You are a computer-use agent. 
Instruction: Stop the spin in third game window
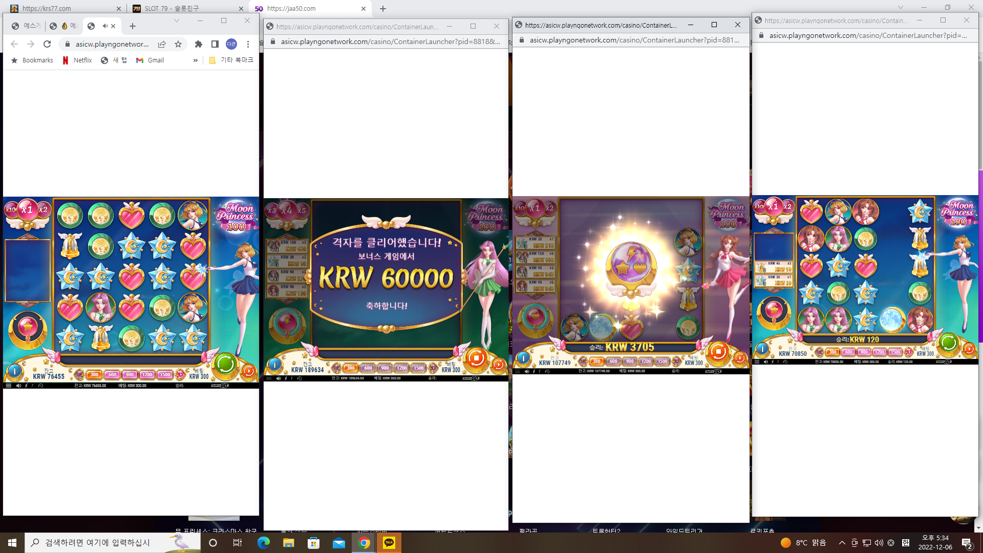[718, 351]
